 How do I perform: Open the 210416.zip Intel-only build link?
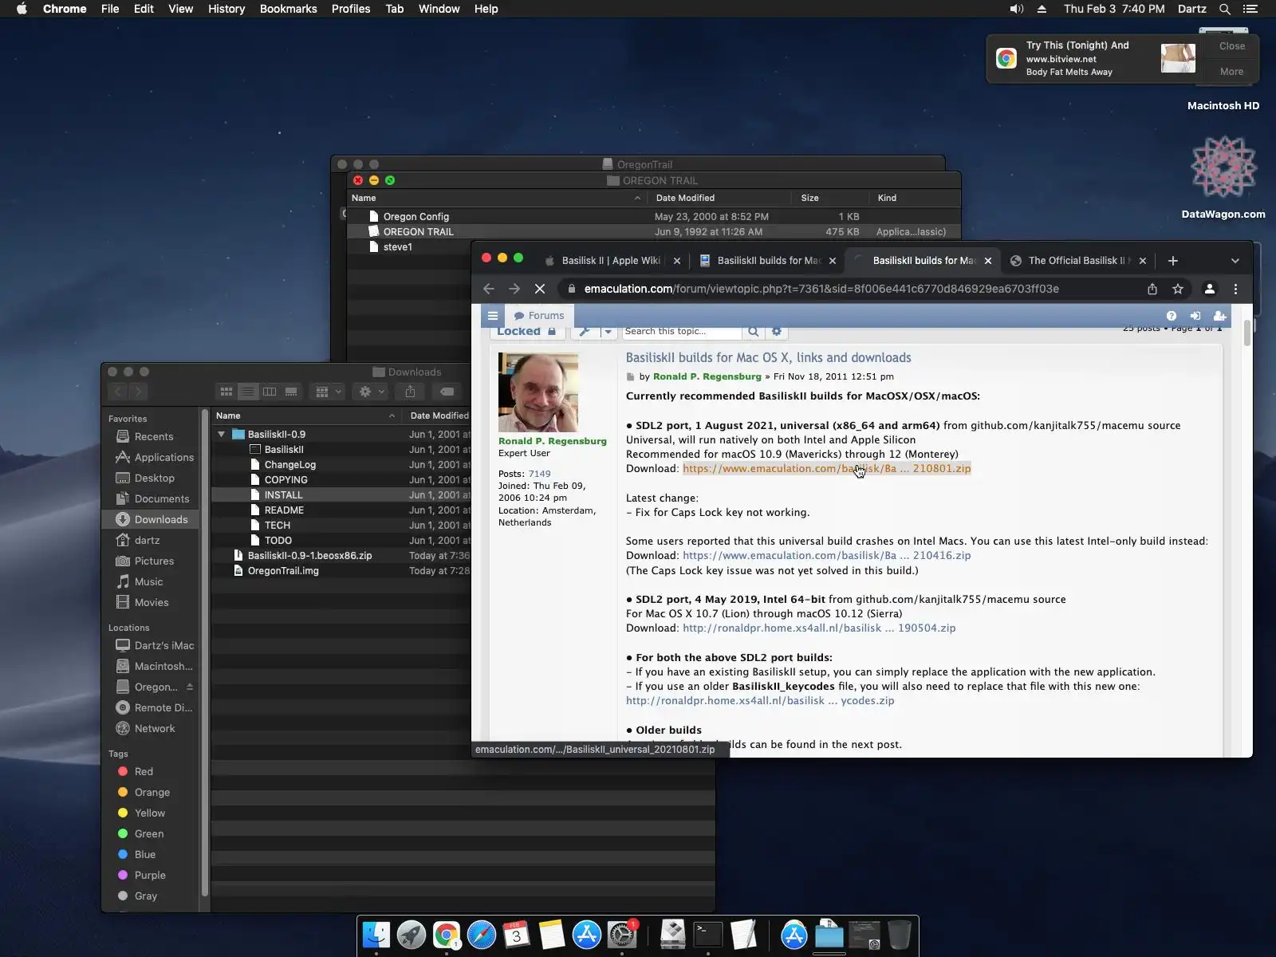827,556
